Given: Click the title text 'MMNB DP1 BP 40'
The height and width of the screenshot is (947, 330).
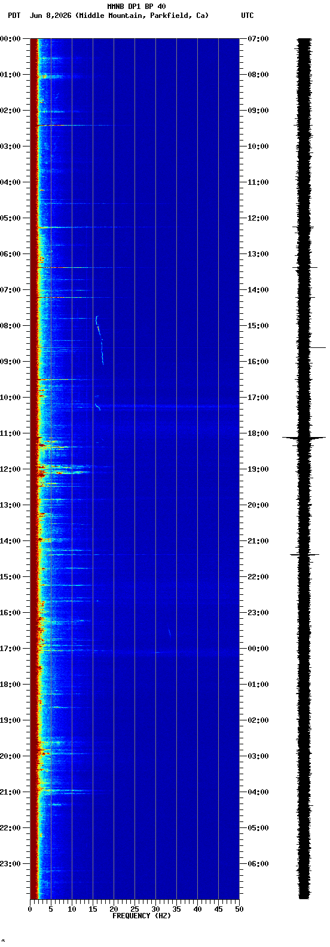Looking at the screenshot, I should pos(136,7).
